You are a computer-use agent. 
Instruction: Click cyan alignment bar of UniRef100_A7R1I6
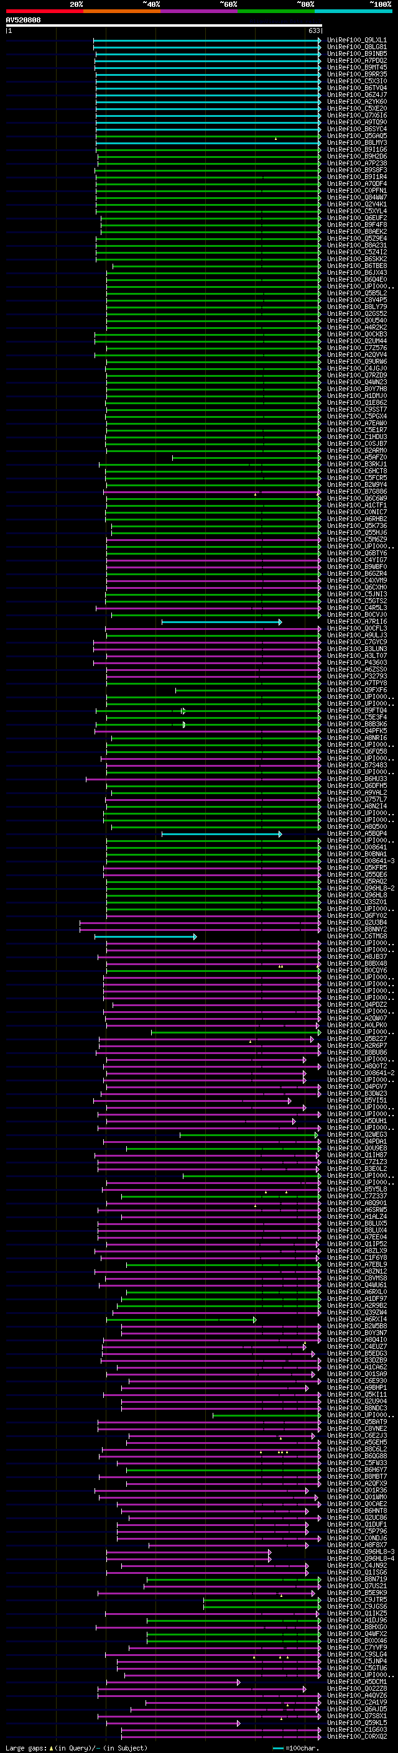(221, 622)
